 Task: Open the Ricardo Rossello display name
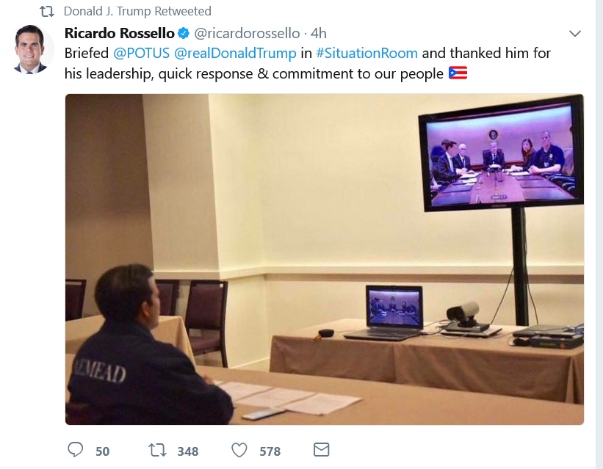[x=120, y=34]
